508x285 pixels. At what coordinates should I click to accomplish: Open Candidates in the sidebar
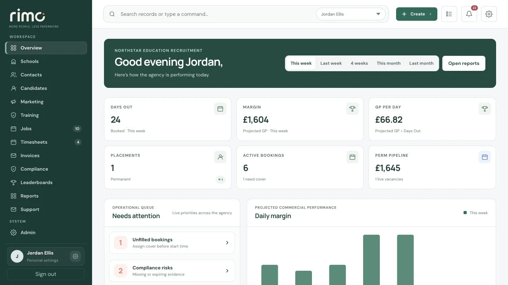point(46,88)
